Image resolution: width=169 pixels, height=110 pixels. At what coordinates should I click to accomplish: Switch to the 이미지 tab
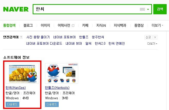[45, 25]
